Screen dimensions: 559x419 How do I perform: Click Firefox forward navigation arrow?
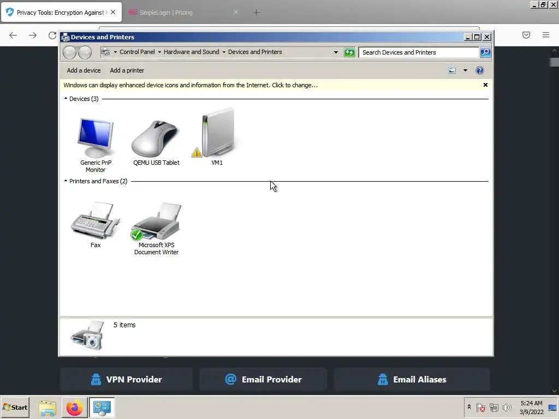32,35
